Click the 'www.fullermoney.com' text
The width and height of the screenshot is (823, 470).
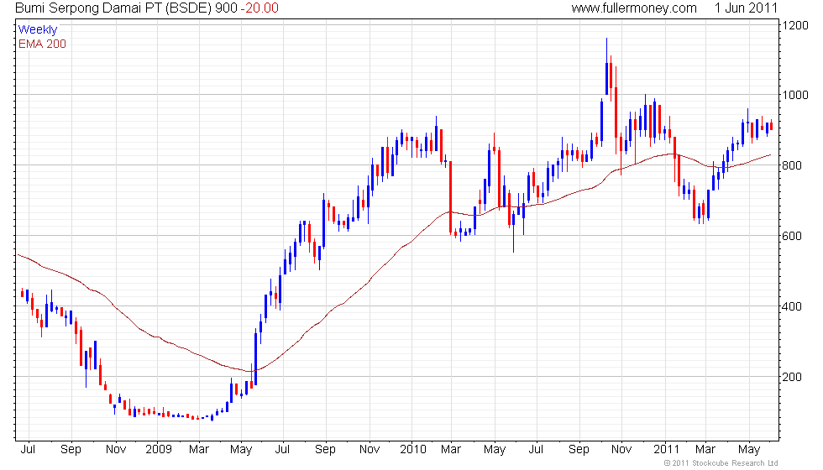pos(634,8)
